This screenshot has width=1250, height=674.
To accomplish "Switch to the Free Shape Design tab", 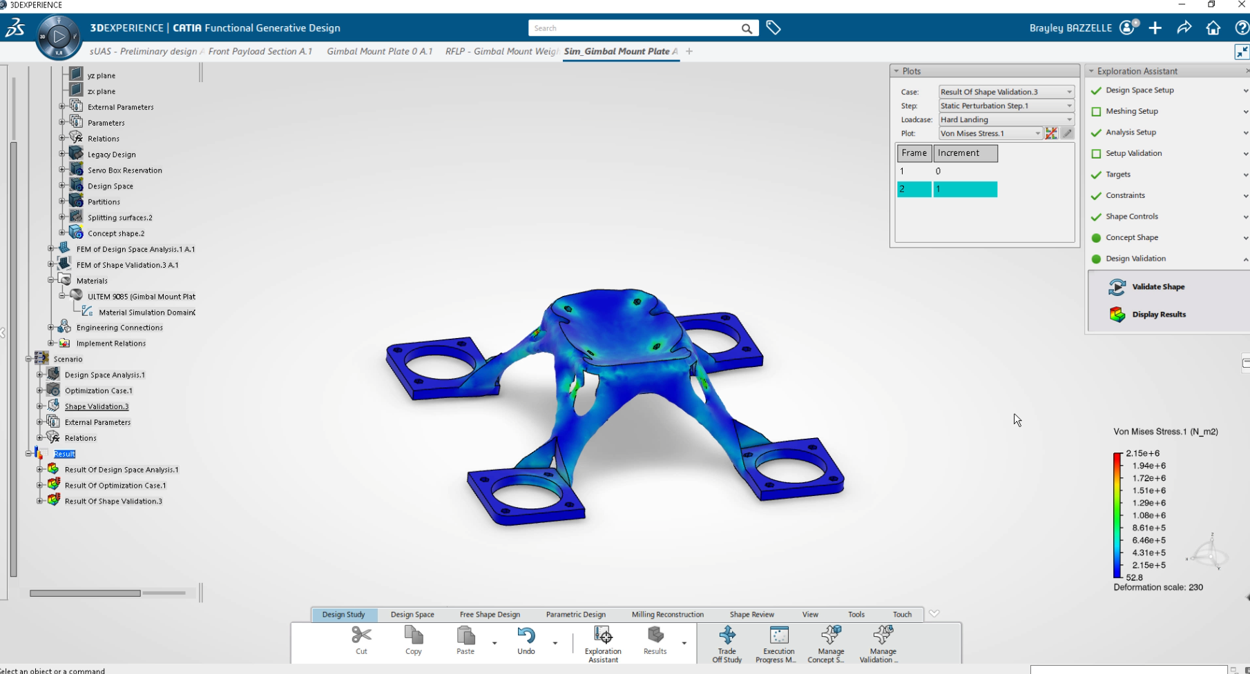I will [x=490, y=615].
